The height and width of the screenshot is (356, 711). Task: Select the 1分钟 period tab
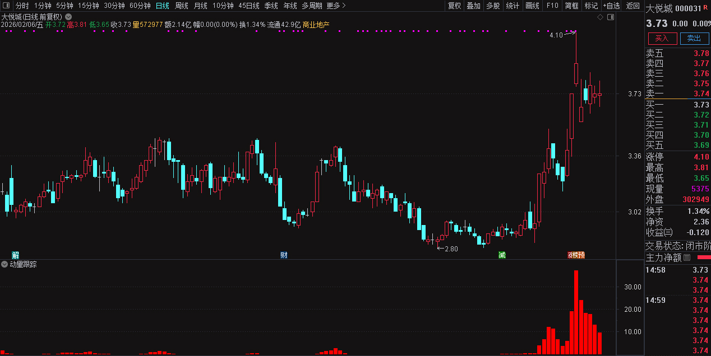pyautogui.click(x=43, y=6)
